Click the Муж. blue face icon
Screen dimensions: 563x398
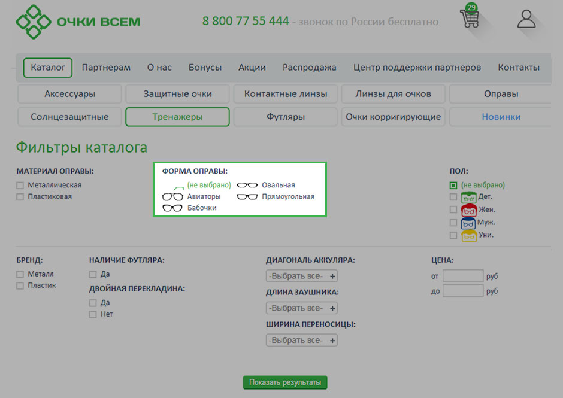[468, 223]
